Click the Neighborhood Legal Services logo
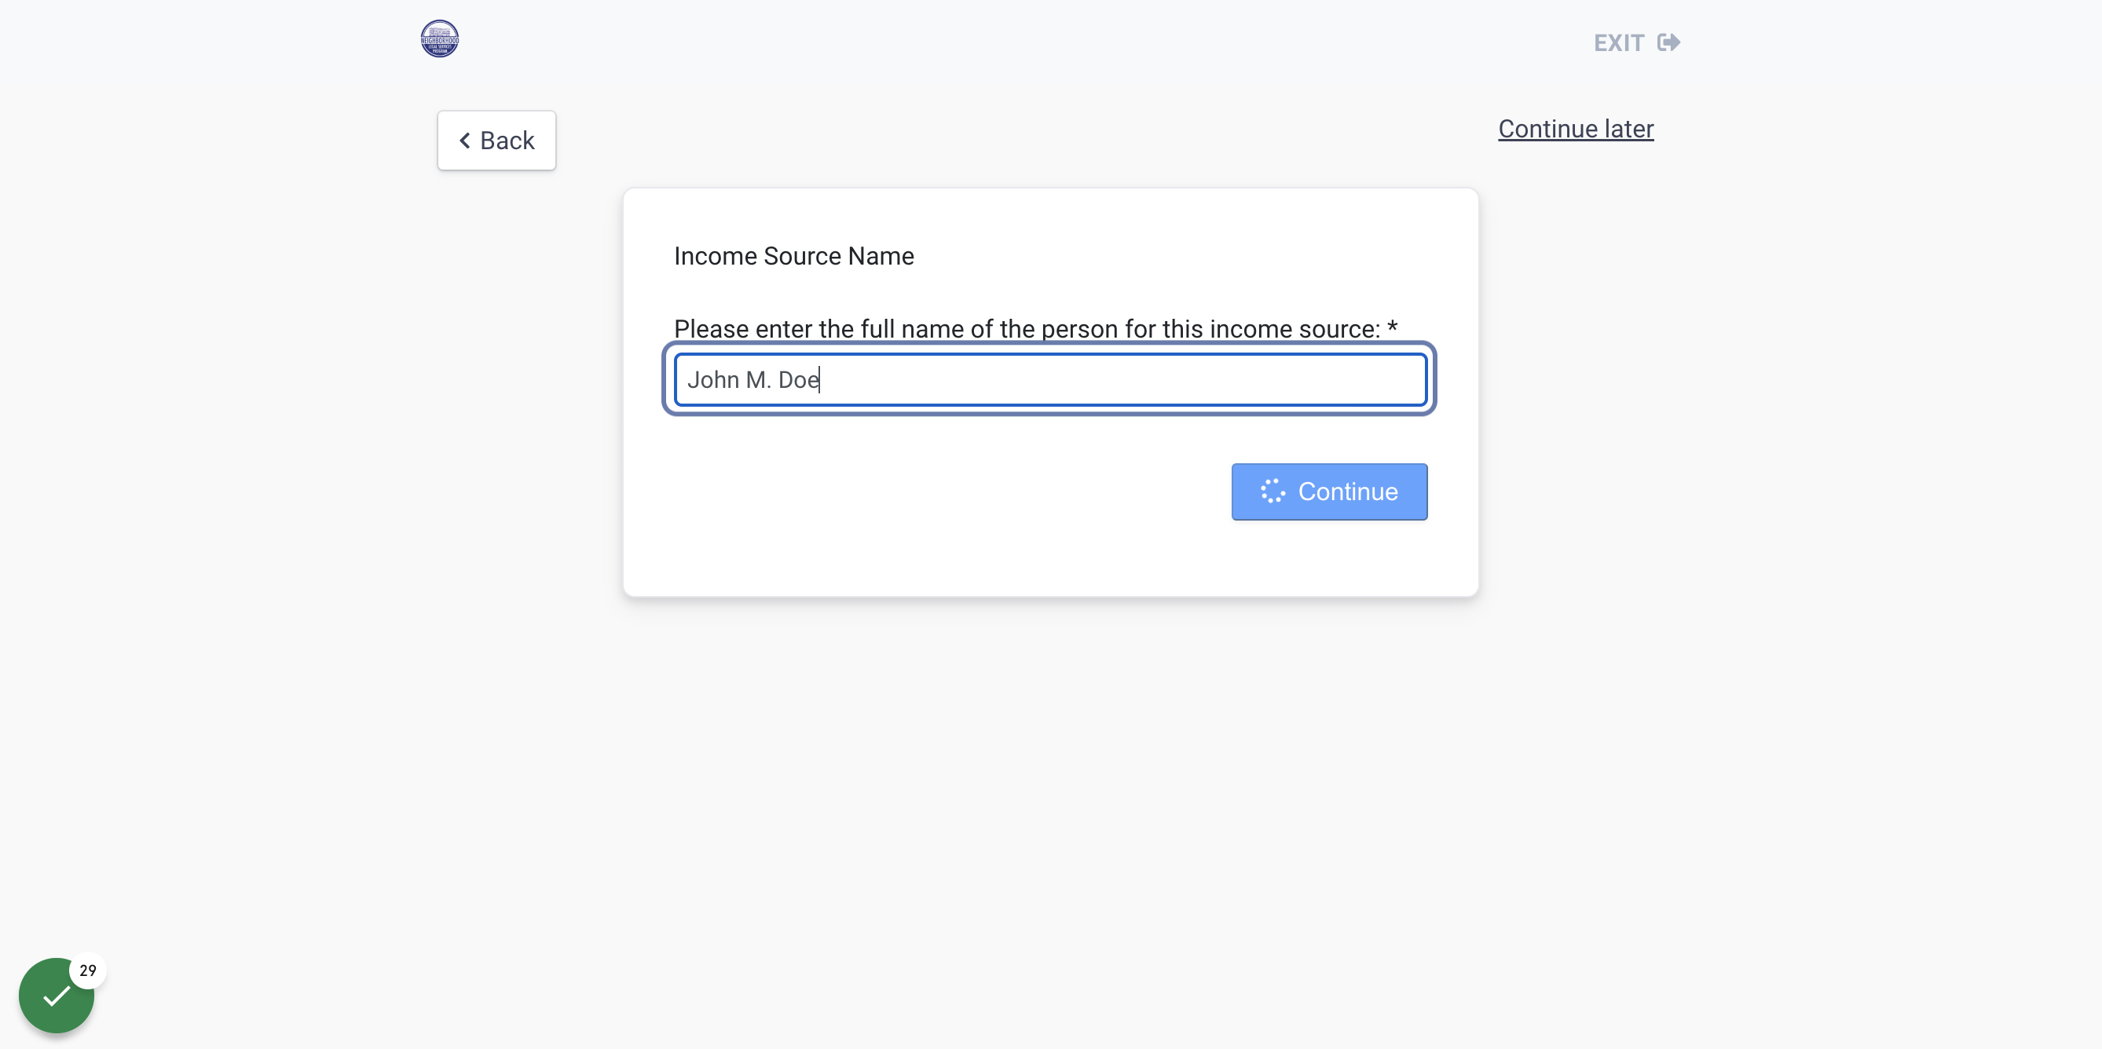Viewport: 2102px width, 1049px height. point(439,38)
